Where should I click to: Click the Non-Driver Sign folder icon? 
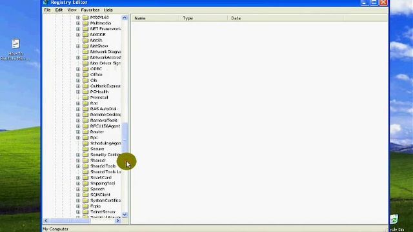click(x=85, y=63)
